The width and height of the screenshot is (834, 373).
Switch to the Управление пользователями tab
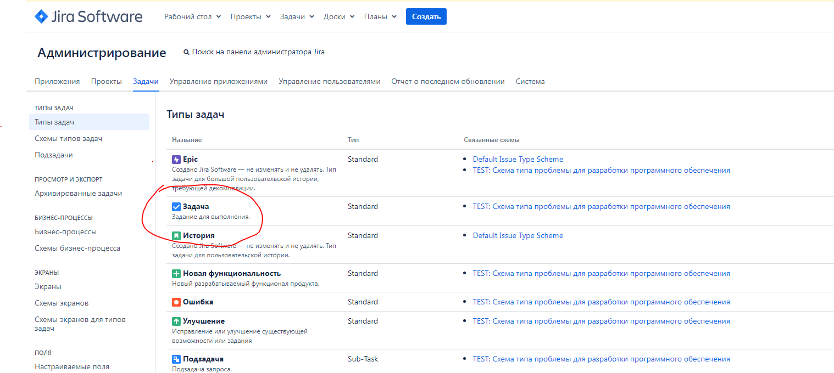[329, 81]
